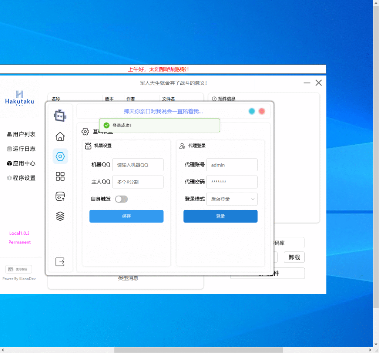The width and height of the screenshot is (379, 353).
Task: Open the 登录模式 dropdown showing 后台登录
Action: pyautogui.click(x=232, y=199)
